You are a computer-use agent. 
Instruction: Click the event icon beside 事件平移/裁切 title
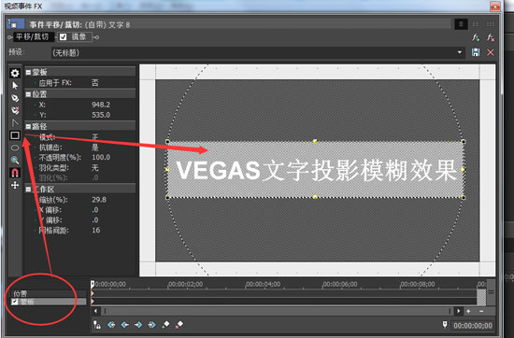coord(16,23)
